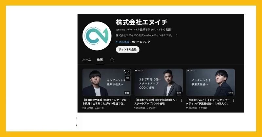Select the 動画 tab
The image size is (262, 137).
click(100, 60)
